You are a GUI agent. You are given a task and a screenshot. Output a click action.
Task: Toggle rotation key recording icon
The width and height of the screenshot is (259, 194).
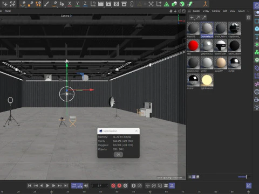[154, 185]
